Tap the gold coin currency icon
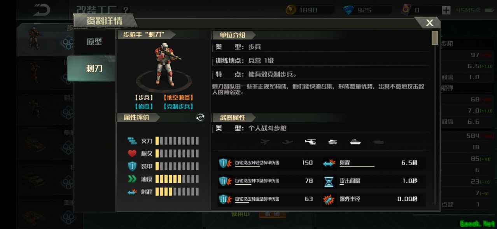 coord(290,10)
